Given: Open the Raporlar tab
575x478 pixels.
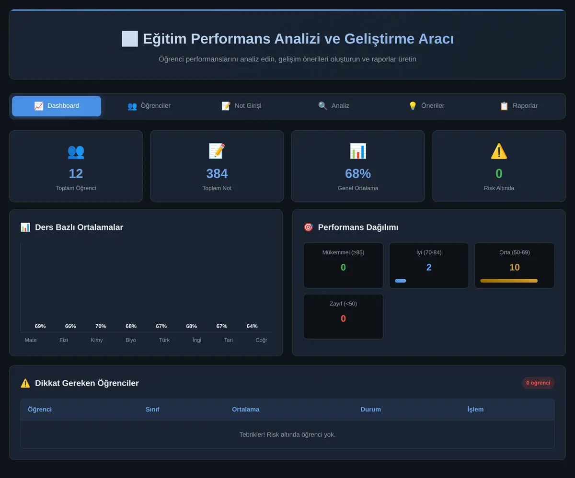Looking at the screenshot, I should 518,106.
